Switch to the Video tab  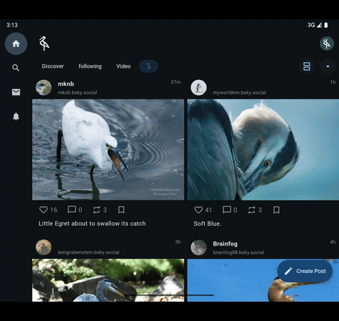tap(124, 66)
